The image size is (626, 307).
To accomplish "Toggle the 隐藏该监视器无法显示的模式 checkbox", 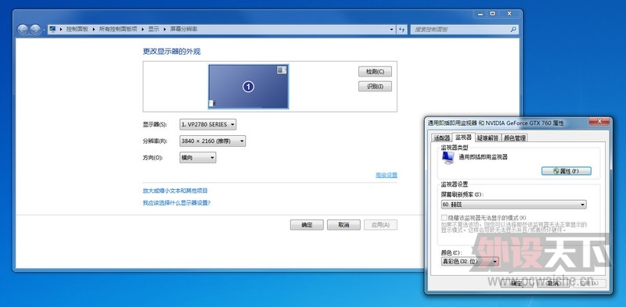I will [444, 218].
